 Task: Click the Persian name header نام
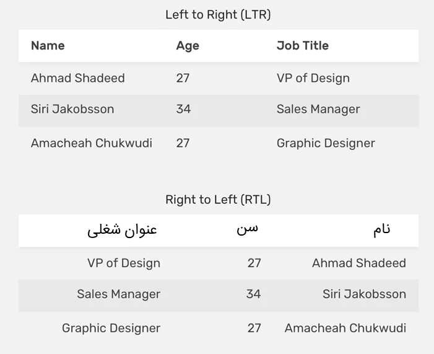(381, 229)
